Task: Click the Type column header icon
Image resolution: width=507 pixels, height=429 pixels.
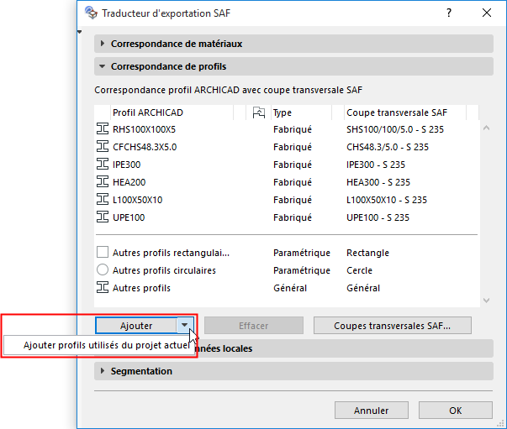Action: click(259, 112)
